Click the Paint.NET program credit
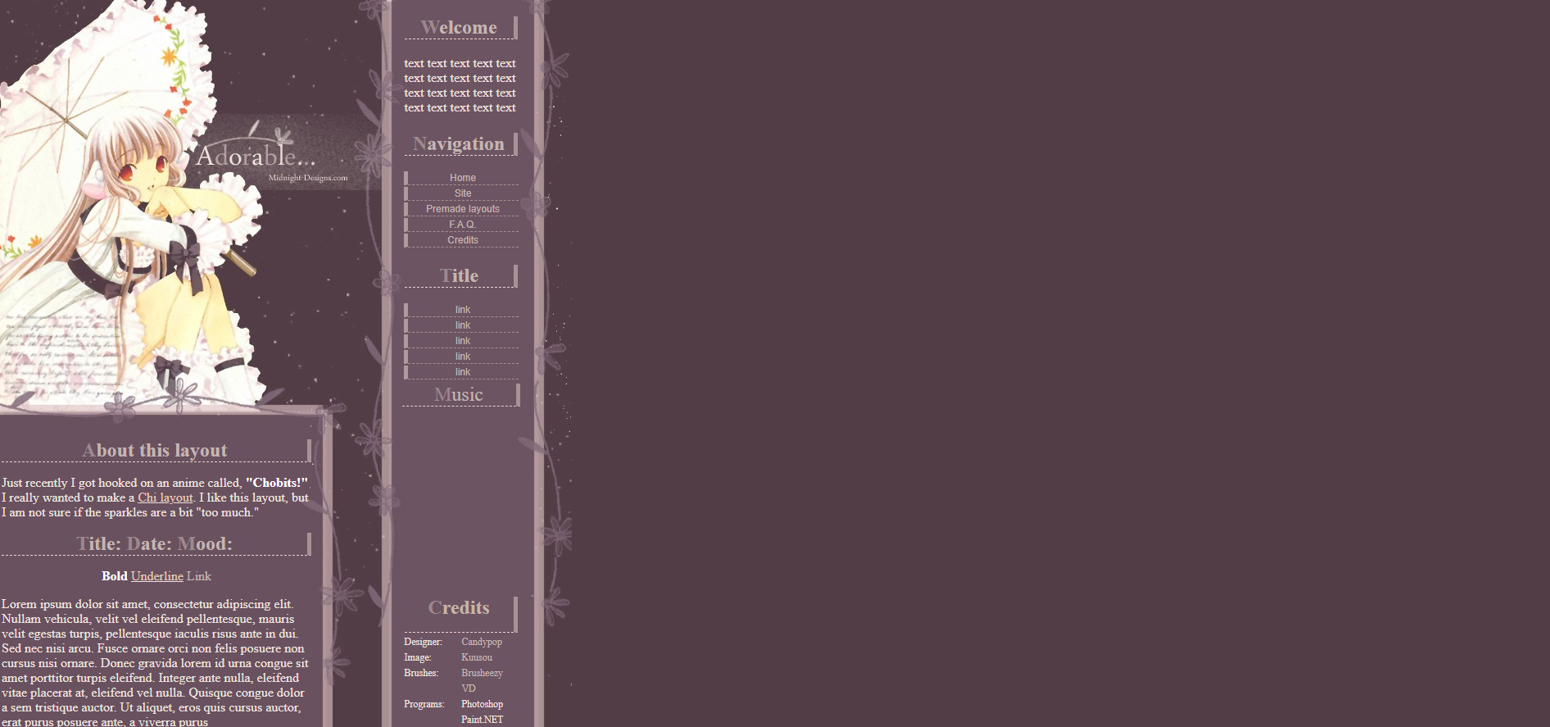1550x727 pixels. coord(482,720)
